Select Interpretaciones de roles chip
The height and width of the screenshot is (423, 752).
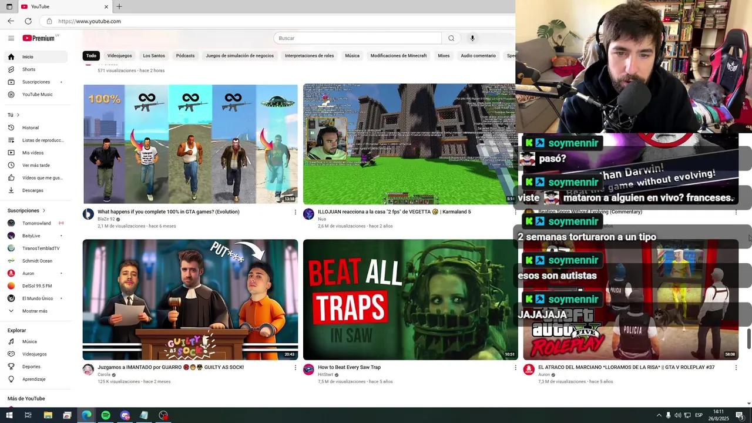coord(309,56)
